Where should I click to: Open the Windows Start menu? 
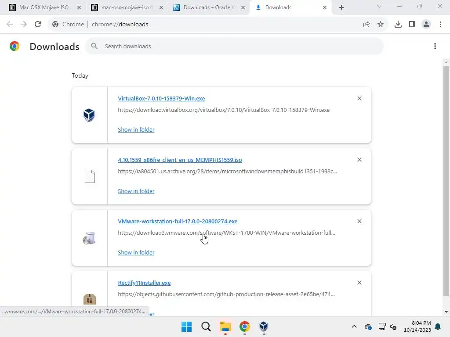pyautogui.click(x=186, y=326)
